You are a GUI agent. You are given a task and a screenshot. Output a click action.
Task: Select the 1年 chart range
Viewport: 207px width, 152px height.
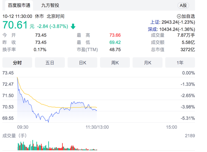point(180,63)
